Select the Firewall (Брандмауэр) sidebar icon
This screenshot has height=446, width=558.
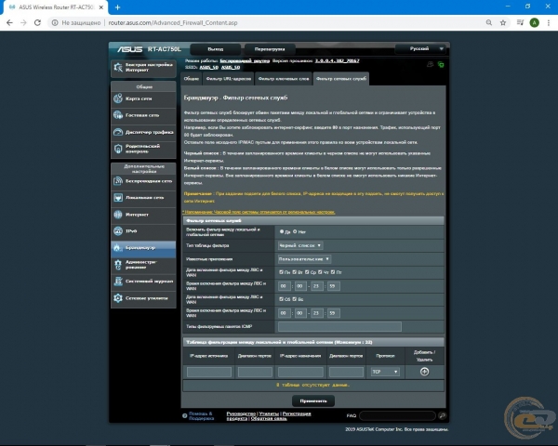click(118, 247)
